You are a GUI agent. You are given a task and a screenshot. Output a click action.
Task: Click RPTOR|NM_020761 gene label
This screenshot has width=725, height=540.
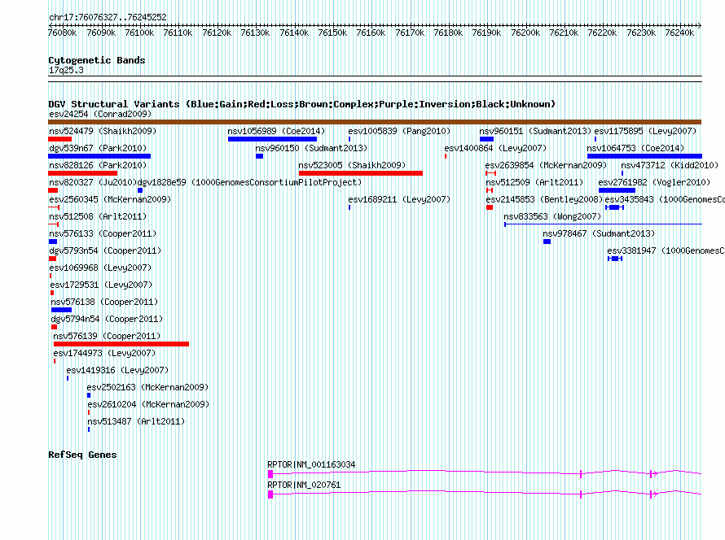(x=304, y=485)
